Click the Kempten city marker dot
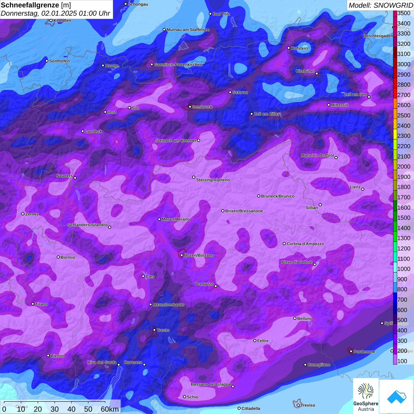The image size is (414, 414). [51, 20]
